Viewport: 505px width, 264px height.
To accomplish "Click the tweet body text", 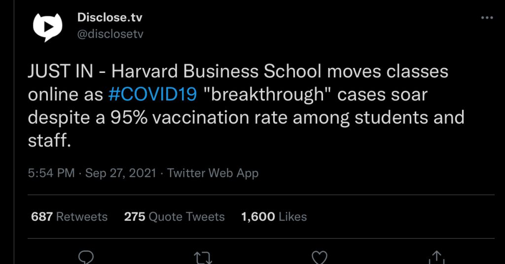I will (246, 106).
